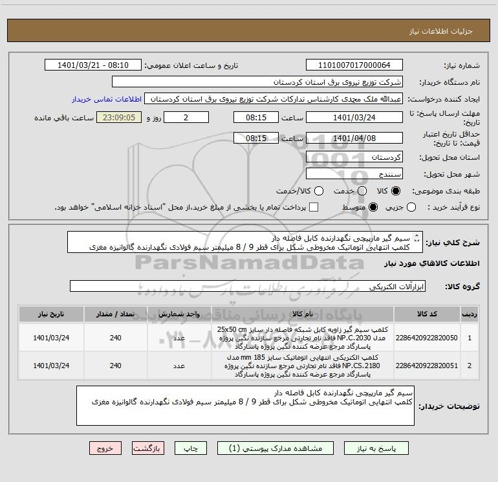This screenshot has width=498, height=482.
Task: Click the price validity time 08:15 field
Action: click(x=256, y=138)
